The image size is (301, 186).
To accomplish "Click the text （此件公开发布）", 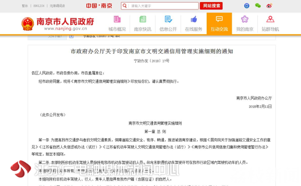I will [53, 115].
